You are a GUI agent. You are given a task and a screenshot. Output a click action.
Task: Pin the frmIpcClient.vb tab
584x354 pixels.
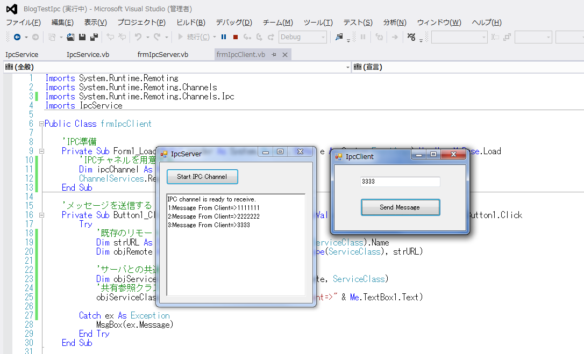coord(274,55)
